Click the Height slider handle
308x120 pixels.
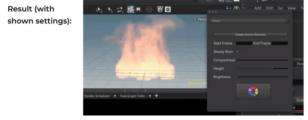pos(273,68)
